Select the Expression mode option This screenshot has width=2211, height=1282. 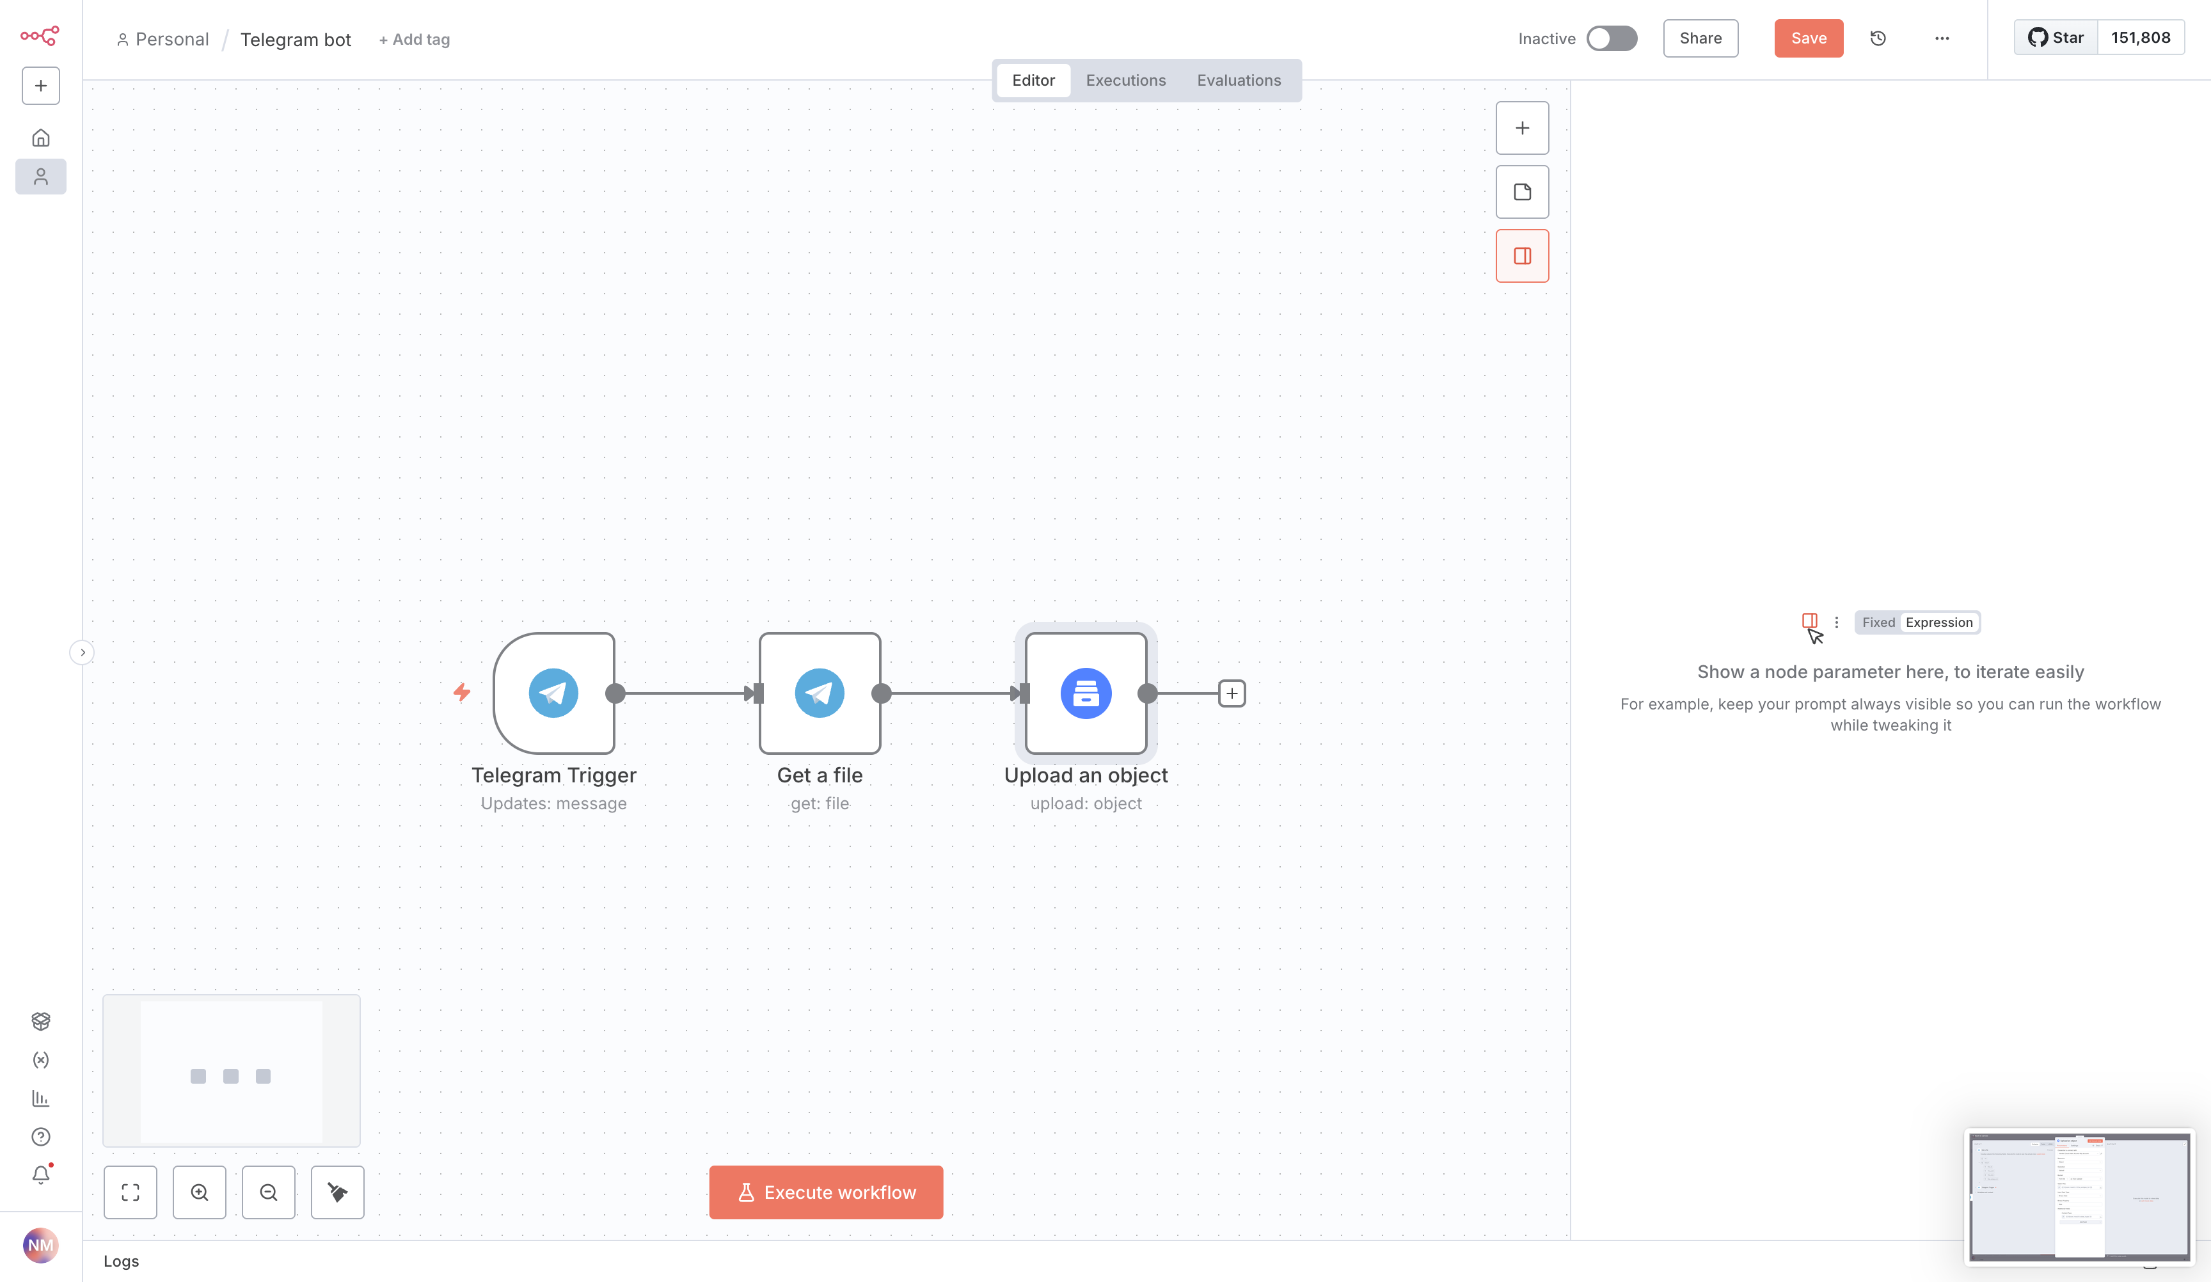1938,622
